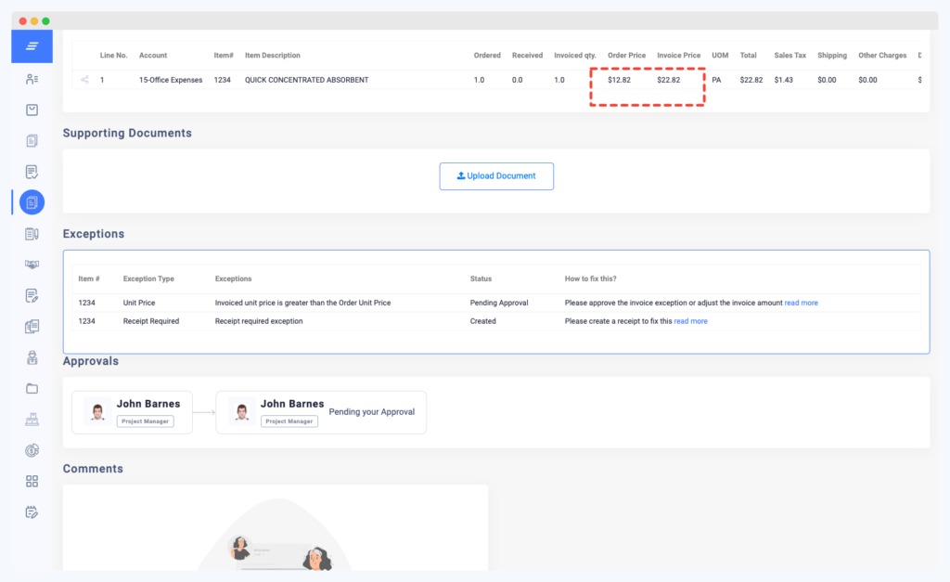Click John Barnes avatar in the first approval card

click(96, 411)
